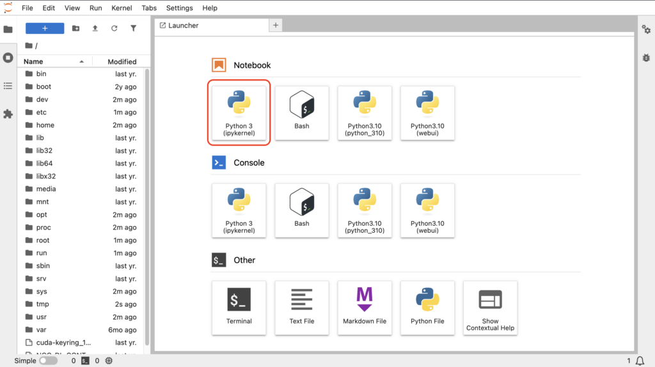Screen dimensions: 655x367
Task: Open Table of Contents sidebar
Action: pos(8,86)
